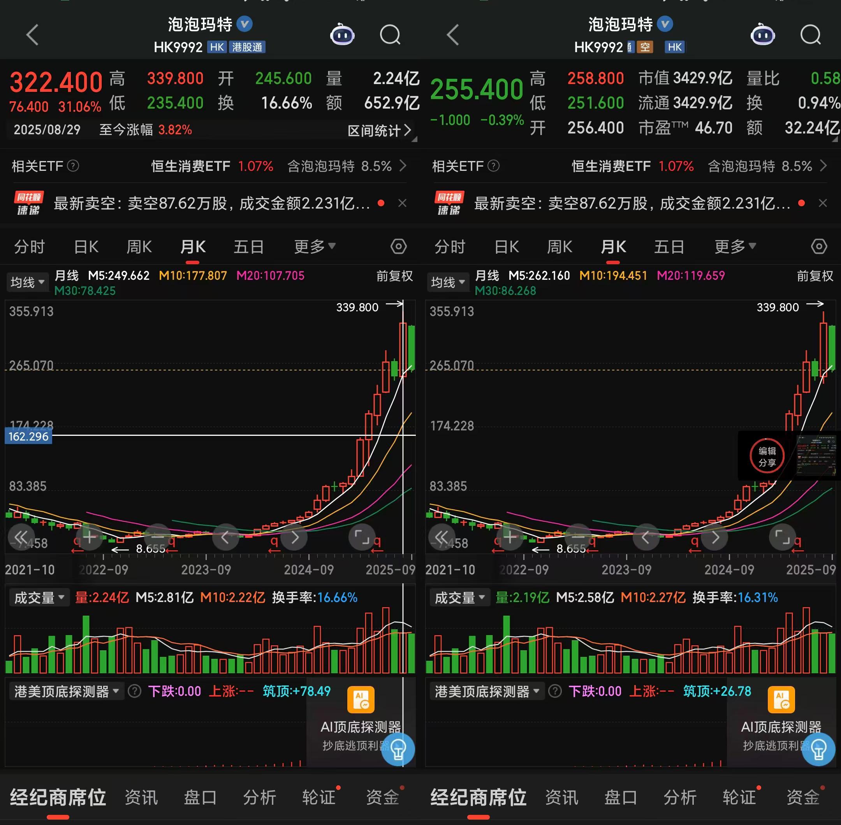Tap lightbulb tip button in left panel

pyautogui.click(x=398, y=749)
